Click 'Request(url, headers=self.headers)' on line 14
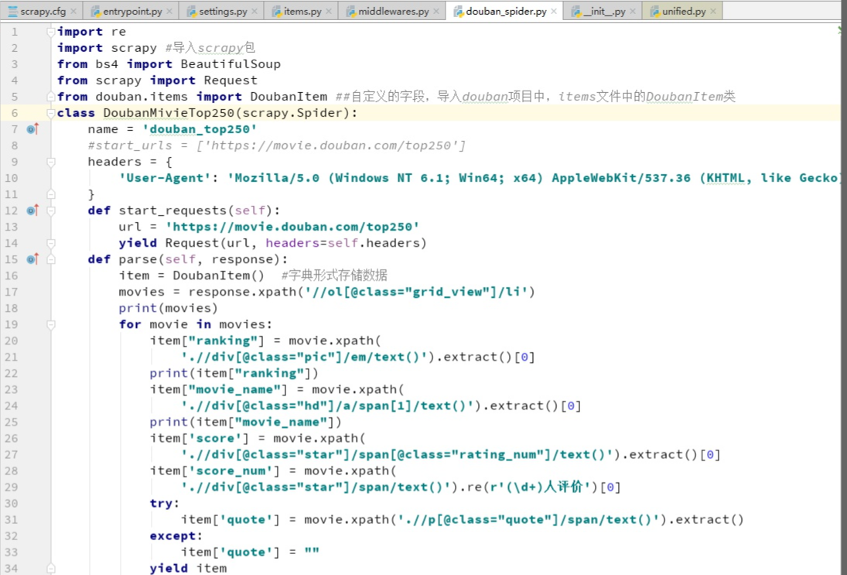847x575 pixels. point(296,243)
